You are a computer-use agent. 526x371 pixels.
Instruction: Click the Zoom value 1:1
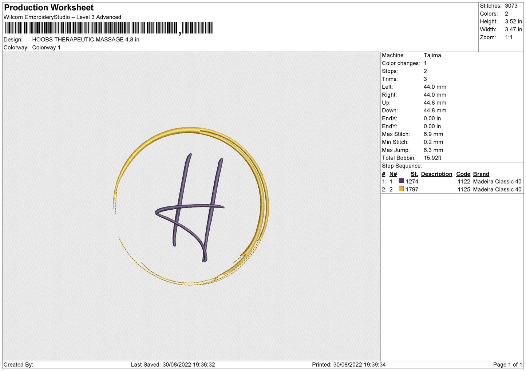point(509,37)
